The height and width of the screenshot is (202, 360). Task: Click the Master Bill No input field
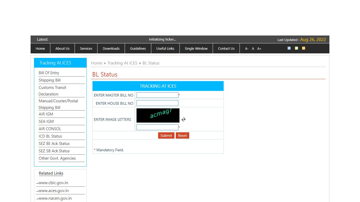(157, 95)
